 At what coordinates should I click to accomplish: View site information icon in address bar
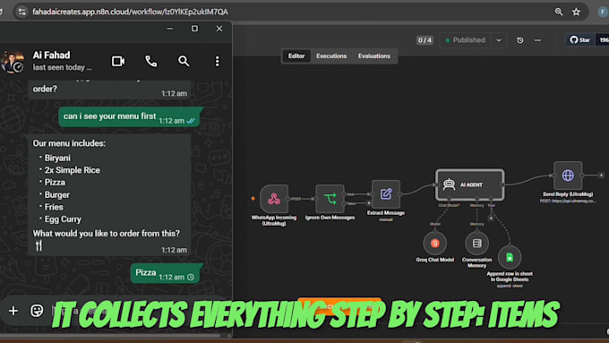21,12
